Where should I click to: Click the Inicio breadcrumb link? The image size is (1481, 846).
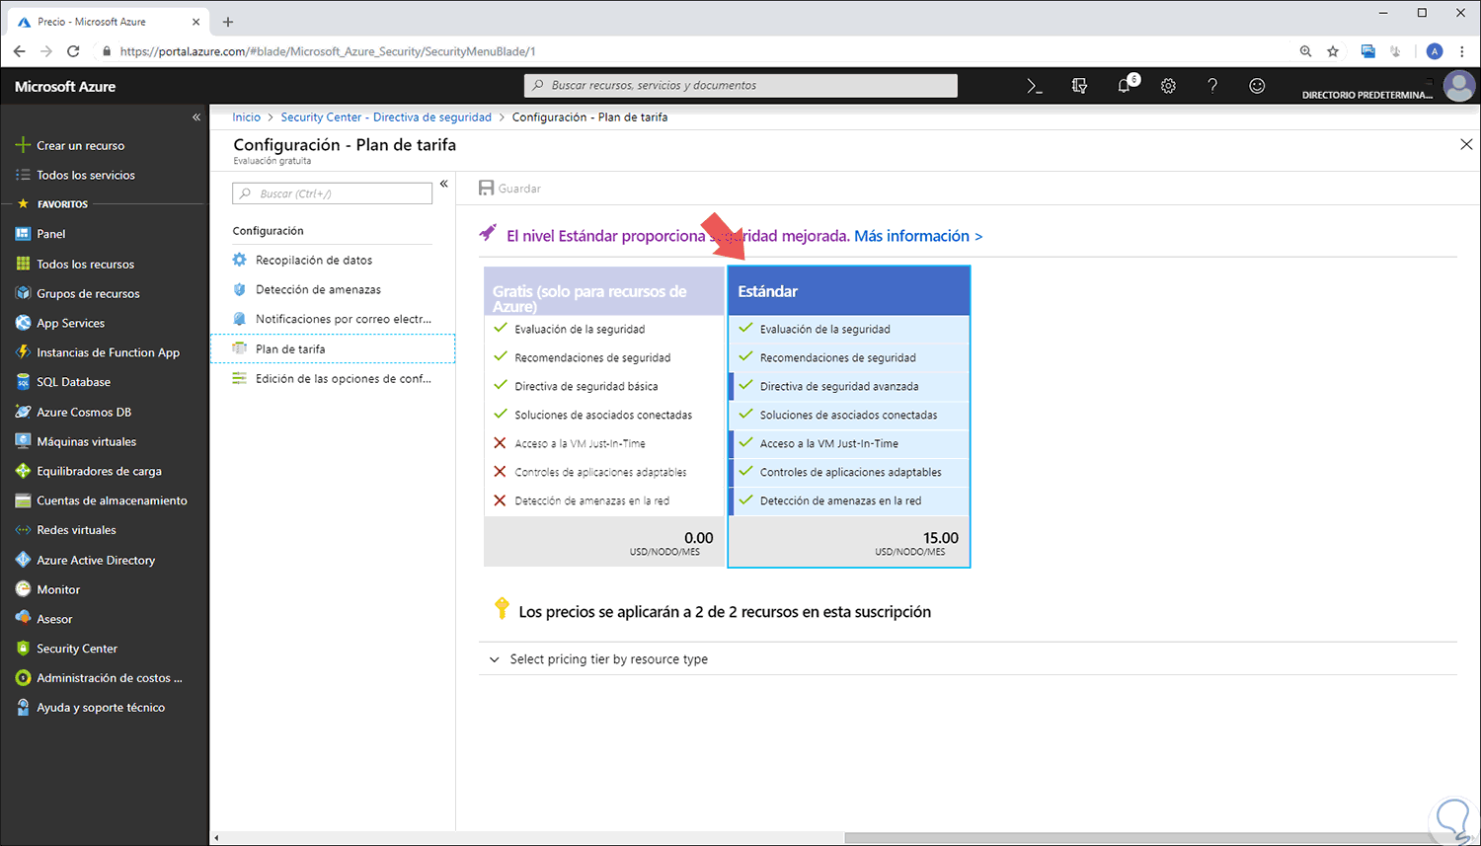coord(247,116)
